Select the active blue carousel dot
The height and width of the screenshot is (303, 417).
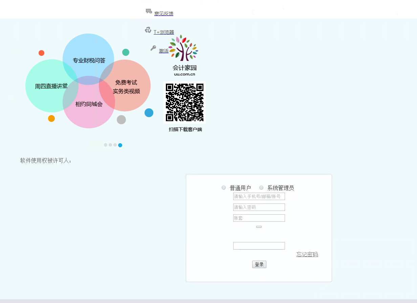(120, 145)
